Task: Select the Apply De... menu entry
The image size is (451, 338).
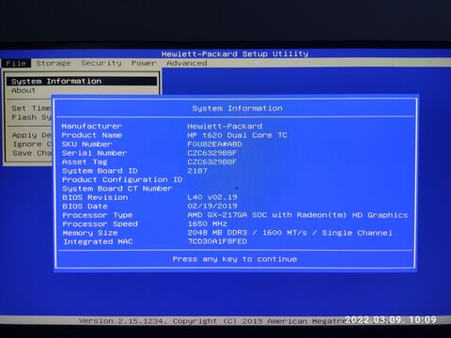Action: click(x=32, y=135)
